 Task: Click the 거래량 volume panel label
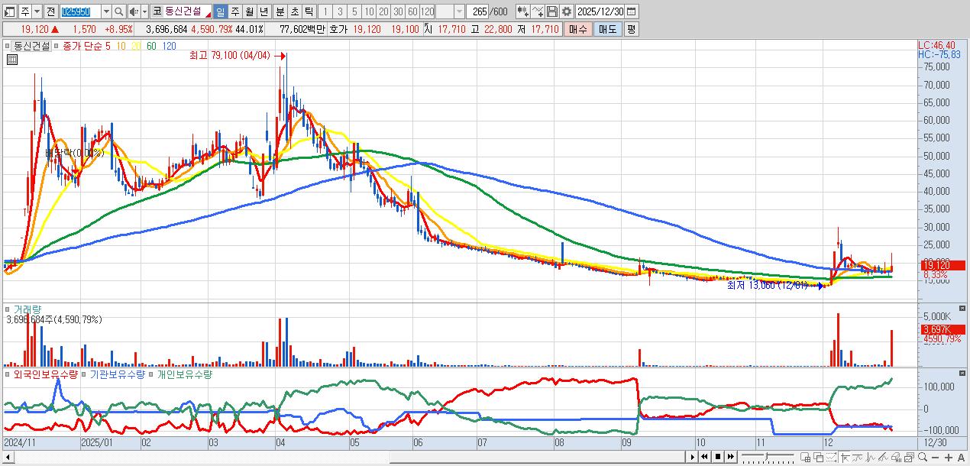27,309
